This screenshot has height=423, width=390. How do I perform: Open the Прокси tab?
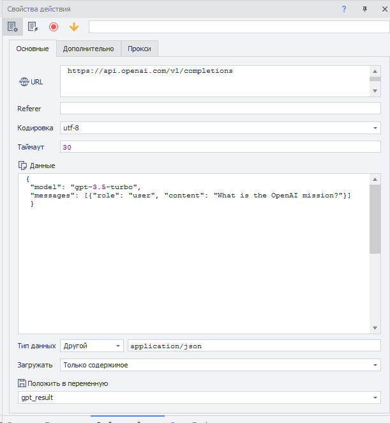(139, 49)
